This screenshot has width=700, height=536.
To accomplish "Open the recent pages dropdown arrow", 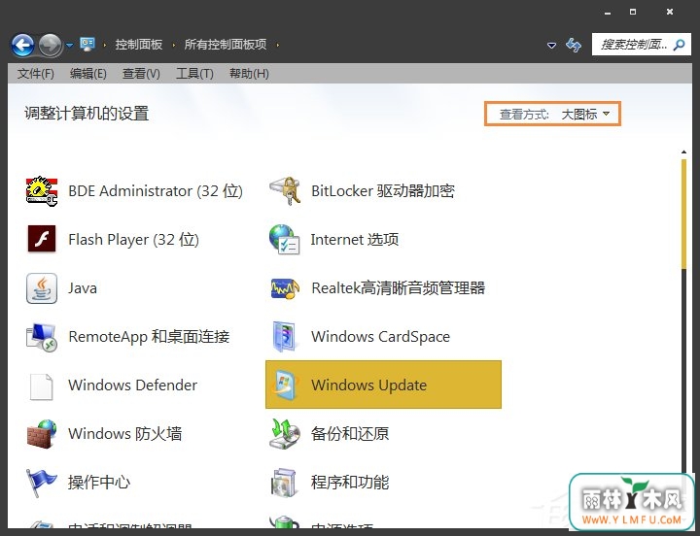I will (x=70, y=45).
